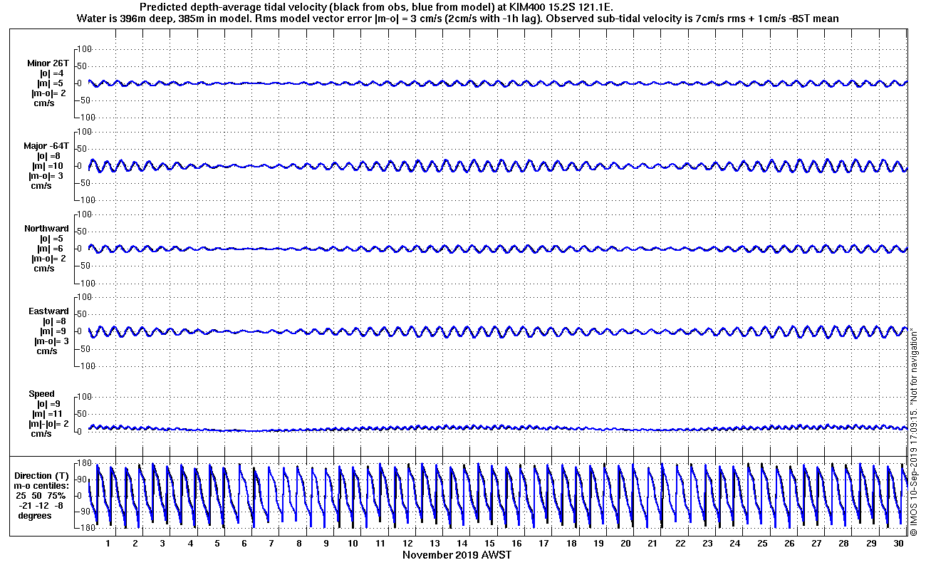Click the 'Speed' panel label
Screen dimensions: 926x570
[41, 394]
